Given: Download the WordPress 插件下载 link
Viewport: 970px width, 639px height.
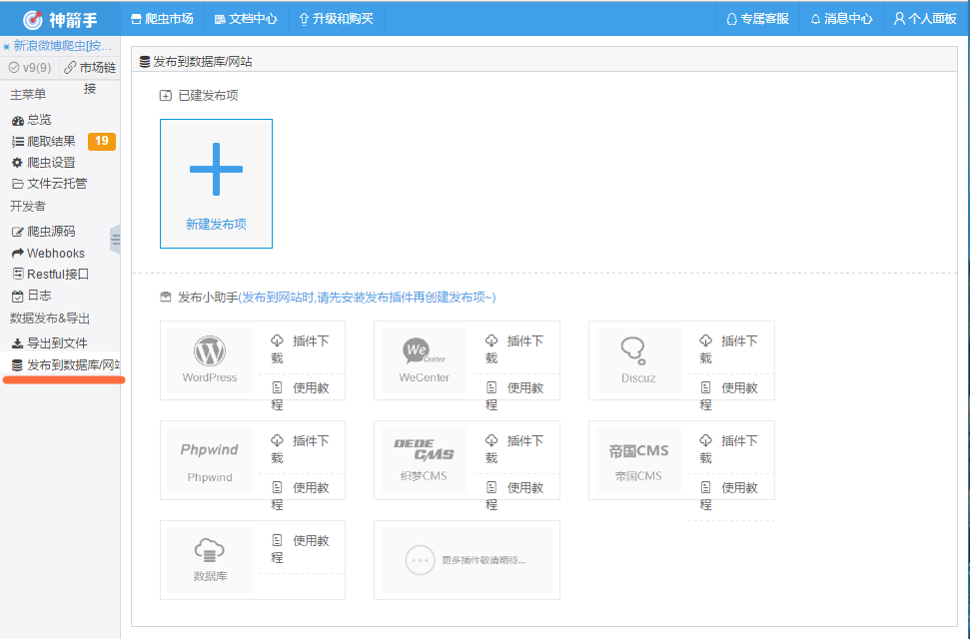Looking at the screenshot, I should [x=301, y=348].
